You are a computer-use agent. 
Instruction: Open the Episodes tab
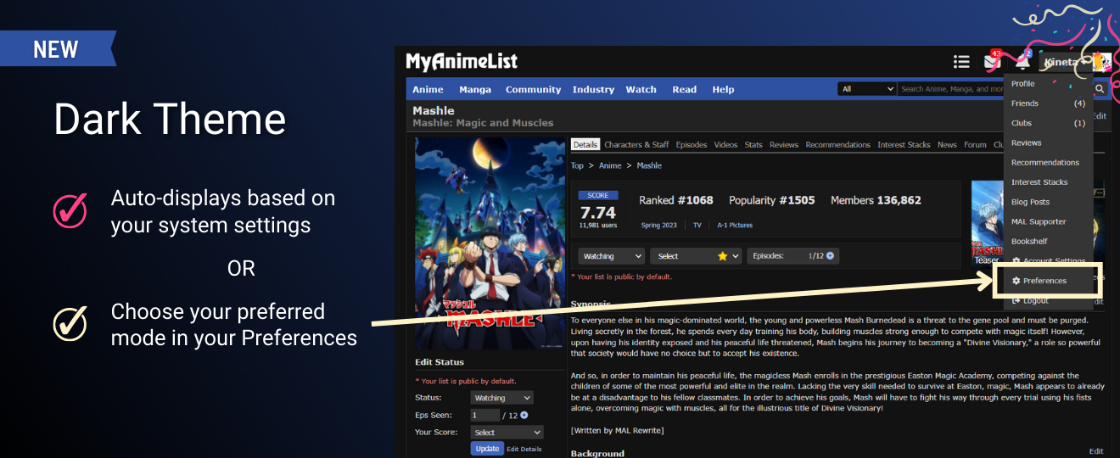click(692, 145)
